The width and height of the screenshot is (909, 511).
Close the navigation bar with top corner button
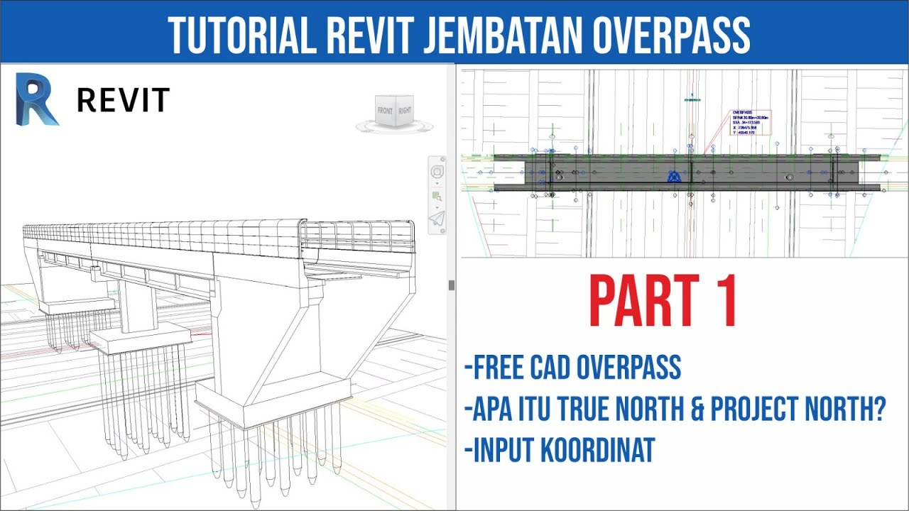[443, 159]
